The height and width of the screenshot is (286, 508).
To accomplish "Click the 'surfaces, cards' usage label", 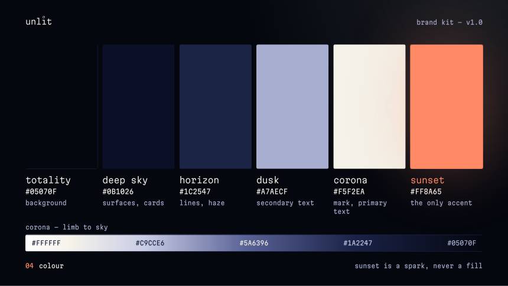I will point(133,203).
